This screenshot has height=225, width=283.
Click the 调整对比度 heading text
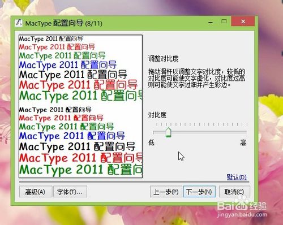pyautogui.click(x=163, y=59)
